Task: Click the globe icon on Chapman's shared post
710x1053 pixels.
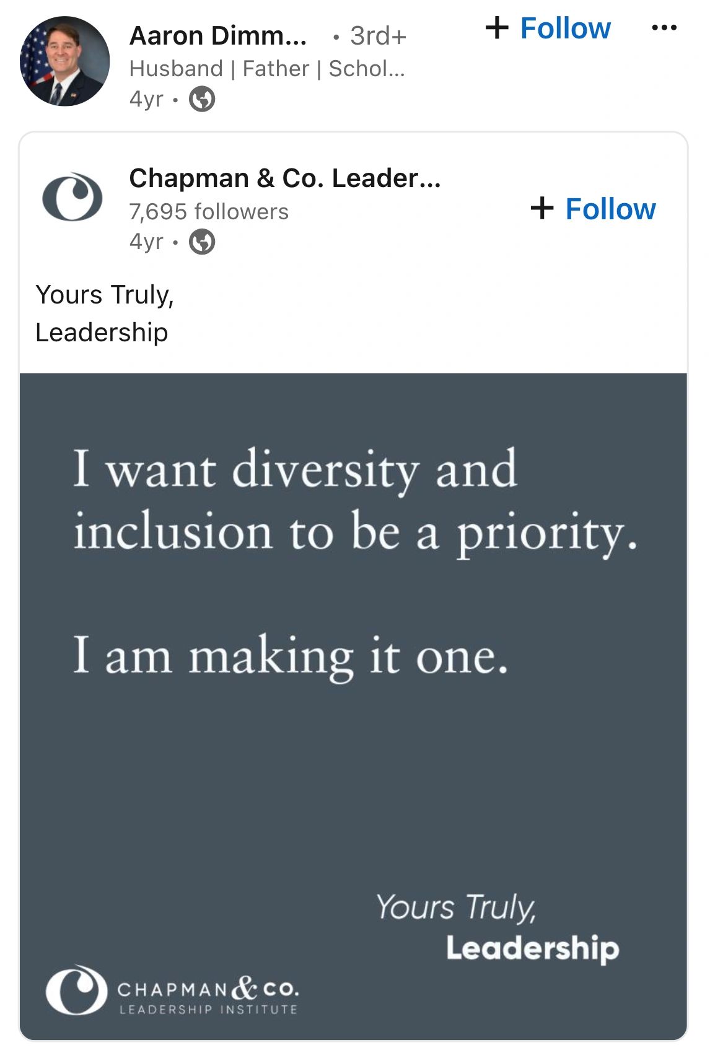Action: click(x=202, y=242)
